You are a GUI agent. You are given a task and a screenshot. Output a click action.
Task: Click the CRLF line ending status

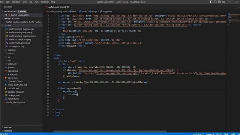[226, 134]
